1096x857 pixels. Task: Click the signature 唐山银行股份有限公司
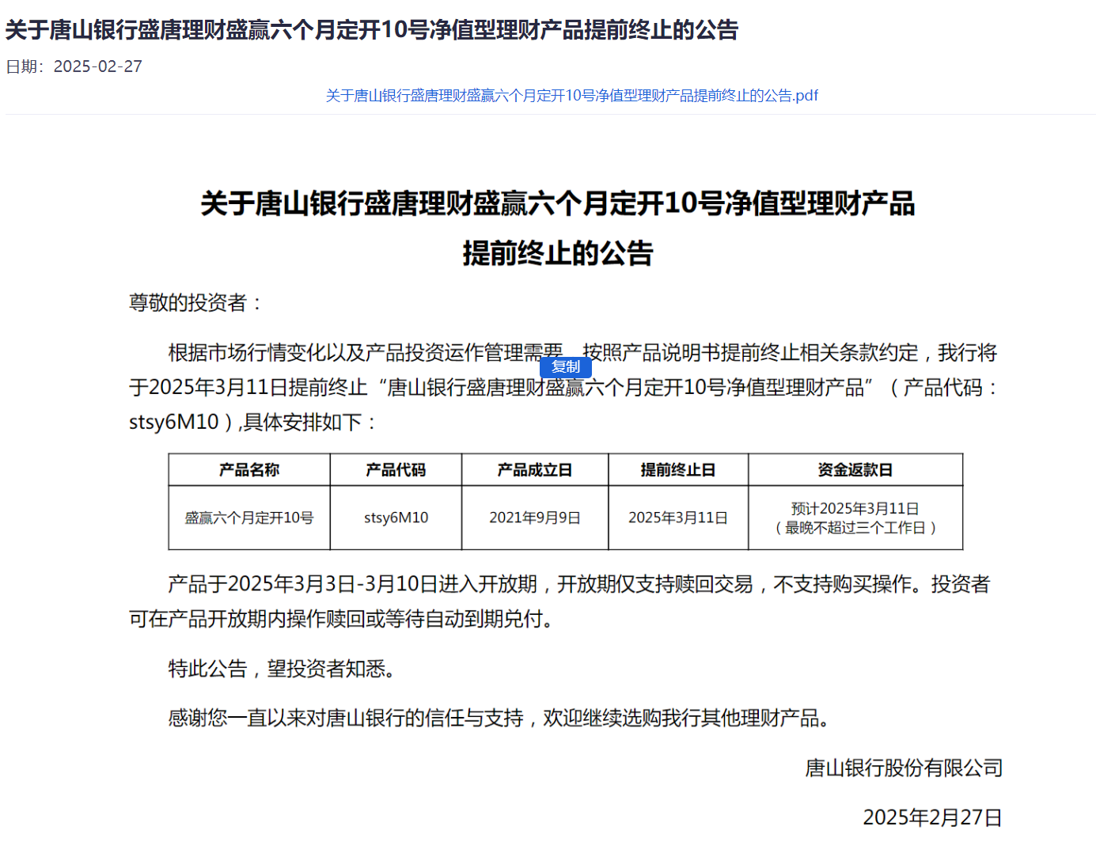(x=904, y=768)
